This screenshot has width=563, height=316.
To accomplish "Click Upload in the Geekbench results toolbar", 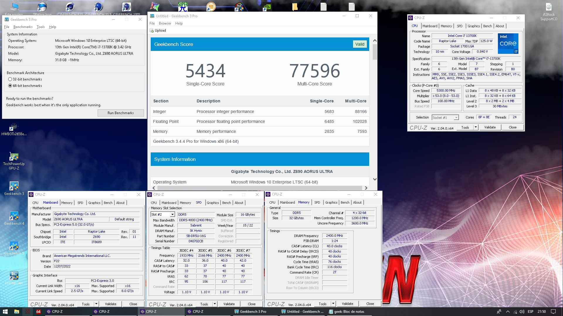I will 158,30.
